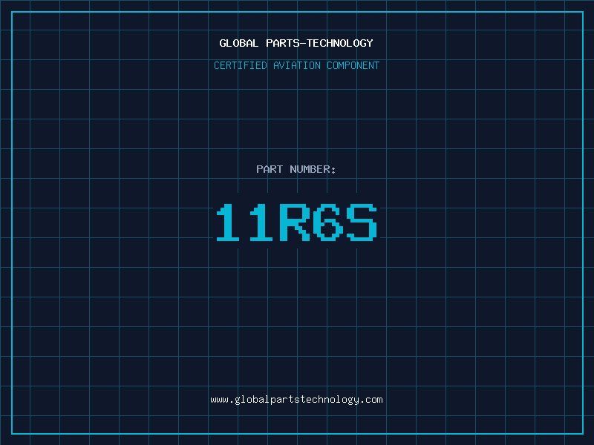The height and width of the screenshot is (445, 594).
Task: Click the word GLOBAL in the heading
Action: pyautogui.click(x=239, y=43)
